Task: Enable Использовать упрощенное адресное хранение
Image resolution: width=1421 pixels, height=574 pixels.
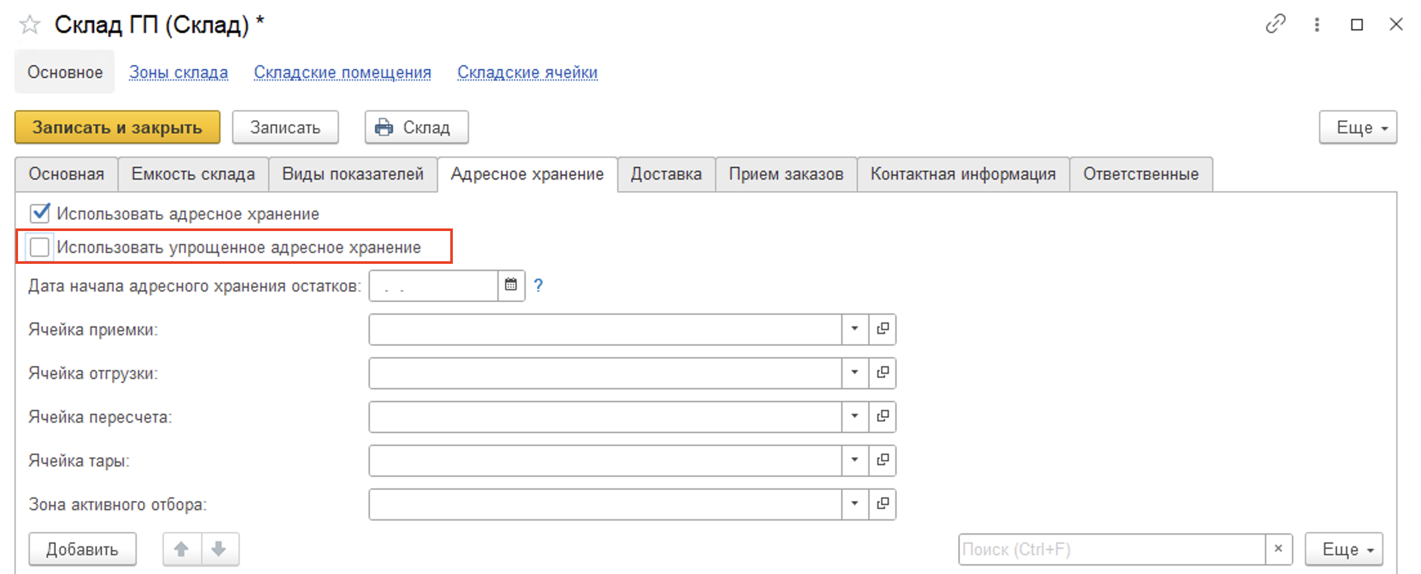Action: point(40,247)
